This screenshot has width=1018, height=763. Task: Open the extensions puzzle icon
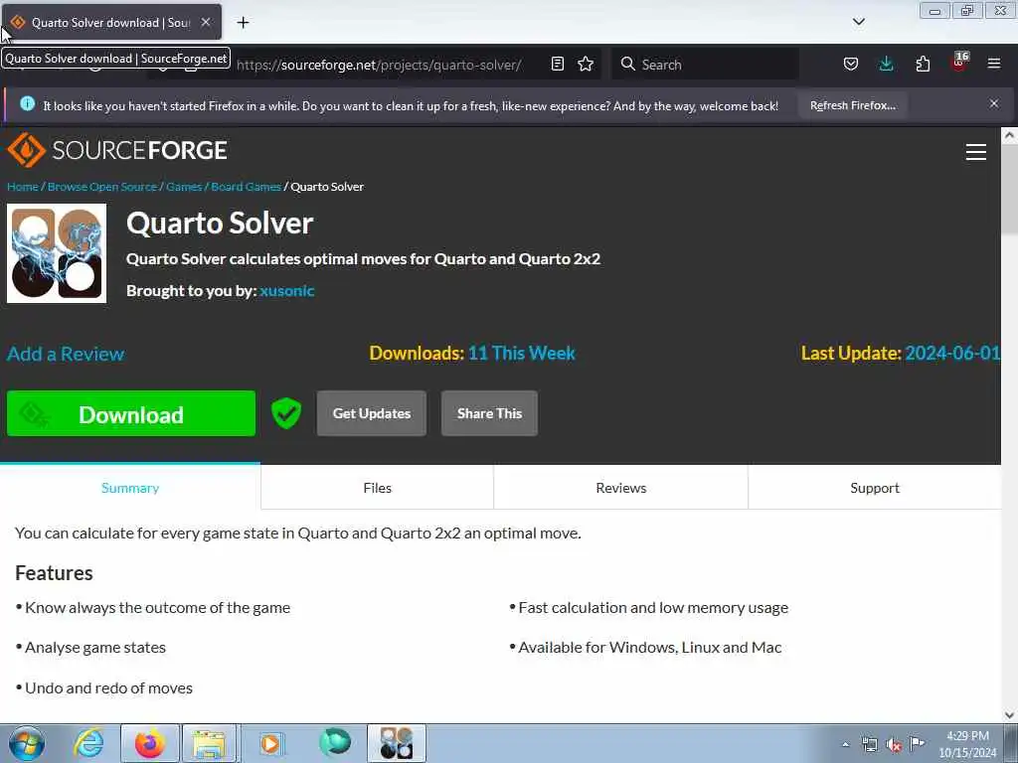click(923, 65)
